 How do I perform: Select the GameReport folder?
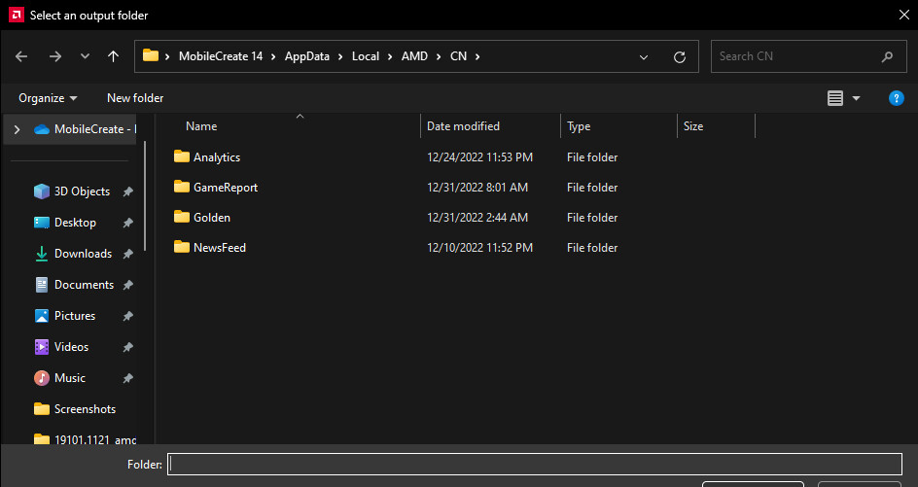tap(225, 188)
